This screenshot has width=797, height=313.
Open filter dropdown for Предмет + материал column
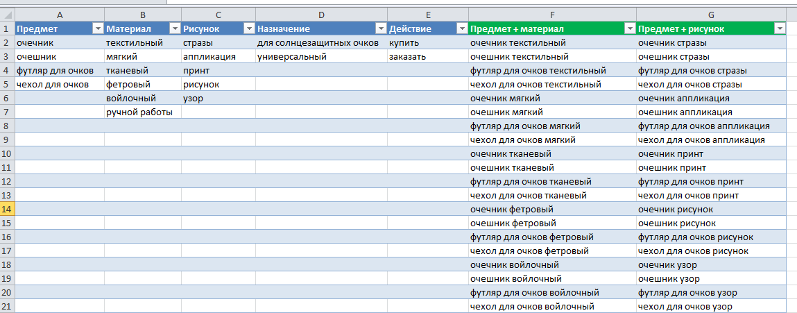[629, 29]
